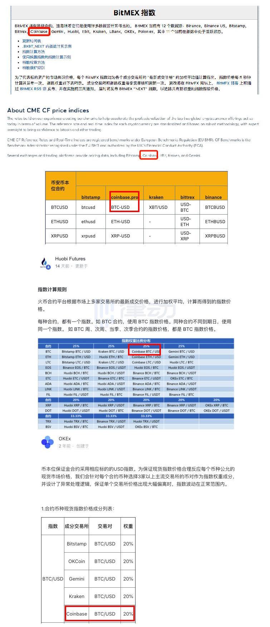The height and width of the screenshot is (627, 270).
Task: Click the Huobi FIL / USDT cell
Action: pos(76,395)
